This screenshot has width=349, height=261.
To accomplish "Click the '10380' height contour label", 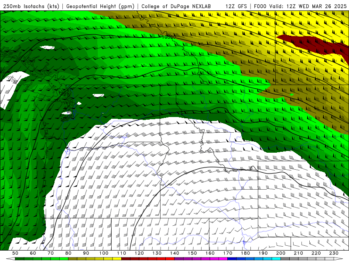I will tap(168, 37).
